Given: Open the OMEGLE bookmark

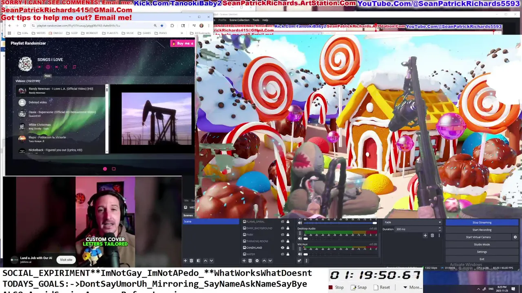Looking at the screenshot, I should coord(55,33).
